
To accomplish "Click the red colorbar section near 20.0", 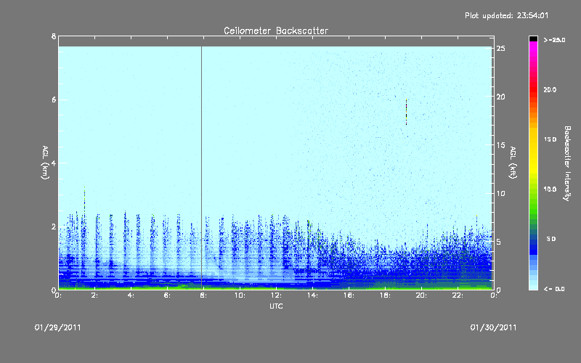I will 533,89.
